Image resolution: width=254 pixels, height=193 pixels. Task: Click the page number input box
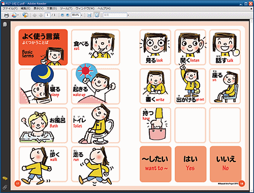pos(48,15)
